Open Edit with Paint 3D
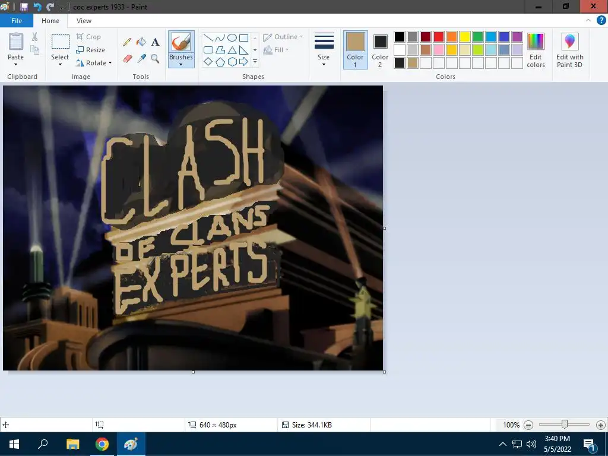The height and width of the screenshot is (456, 608). [x=569, y=50]
